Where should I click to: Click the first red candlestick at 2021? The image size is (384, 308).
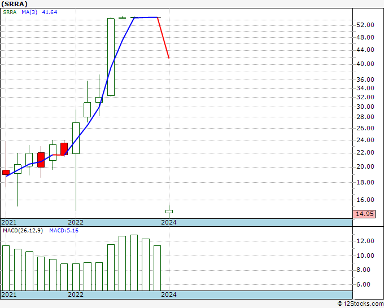pos(6,172)
